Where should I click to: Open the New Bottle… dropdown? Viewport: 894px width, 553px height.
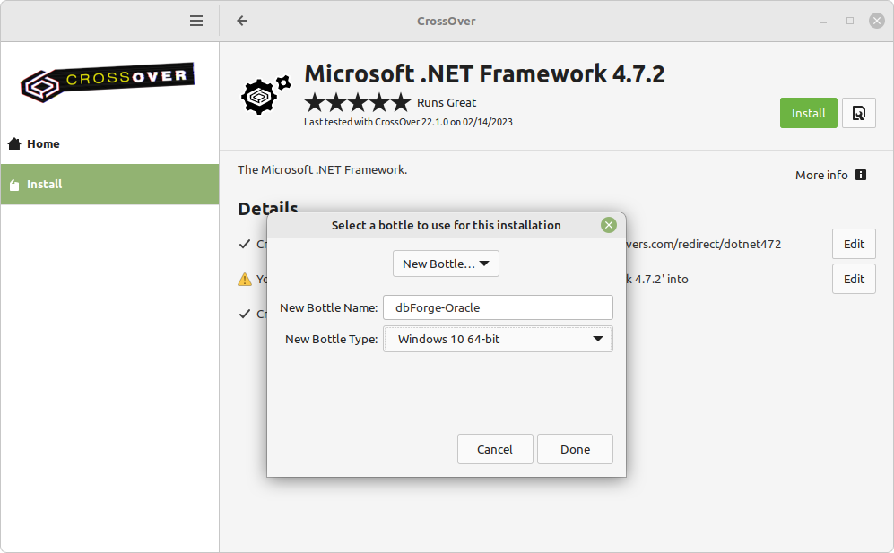tap(446, 264)
